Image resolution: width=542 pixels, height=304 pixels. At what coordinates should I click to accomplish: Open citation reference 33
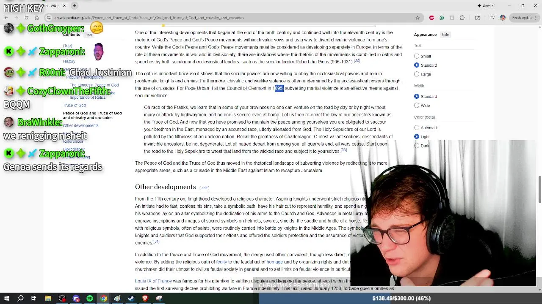[343, 150]
